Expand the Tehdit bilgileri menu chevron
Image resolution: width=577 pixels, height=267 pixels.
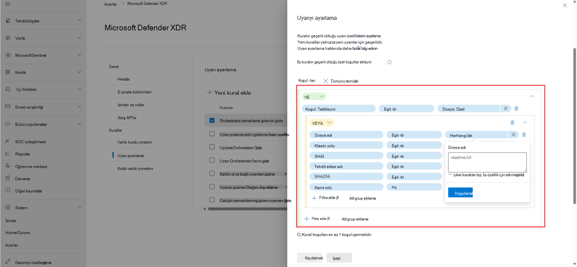coord(79,20)
